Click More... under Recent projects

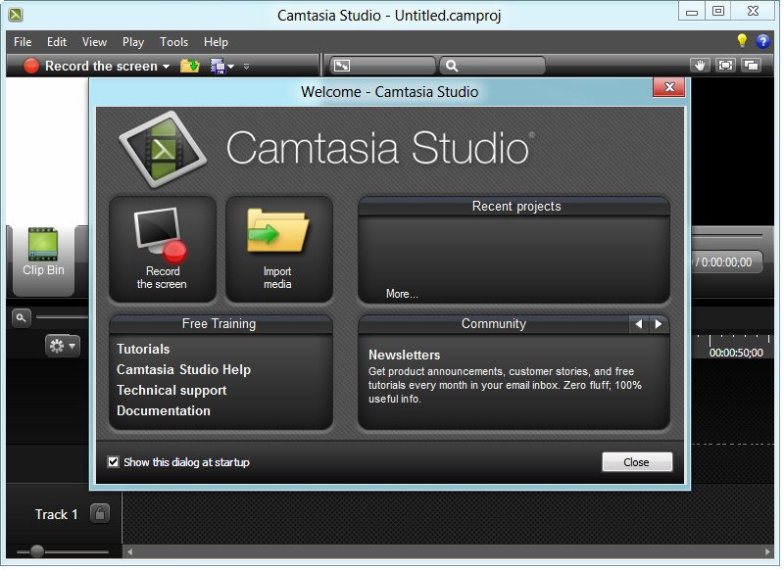tap(402, 294)
